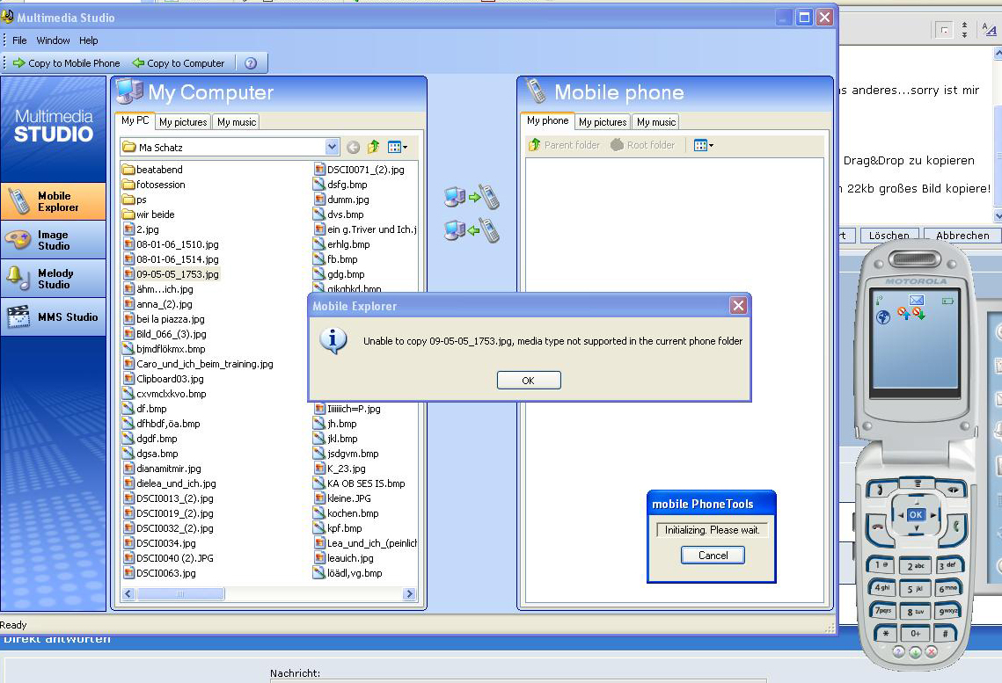Click the font formatting icon in the background window
This screenshot has height=683, width=1002.
click(x=990, y=29)
